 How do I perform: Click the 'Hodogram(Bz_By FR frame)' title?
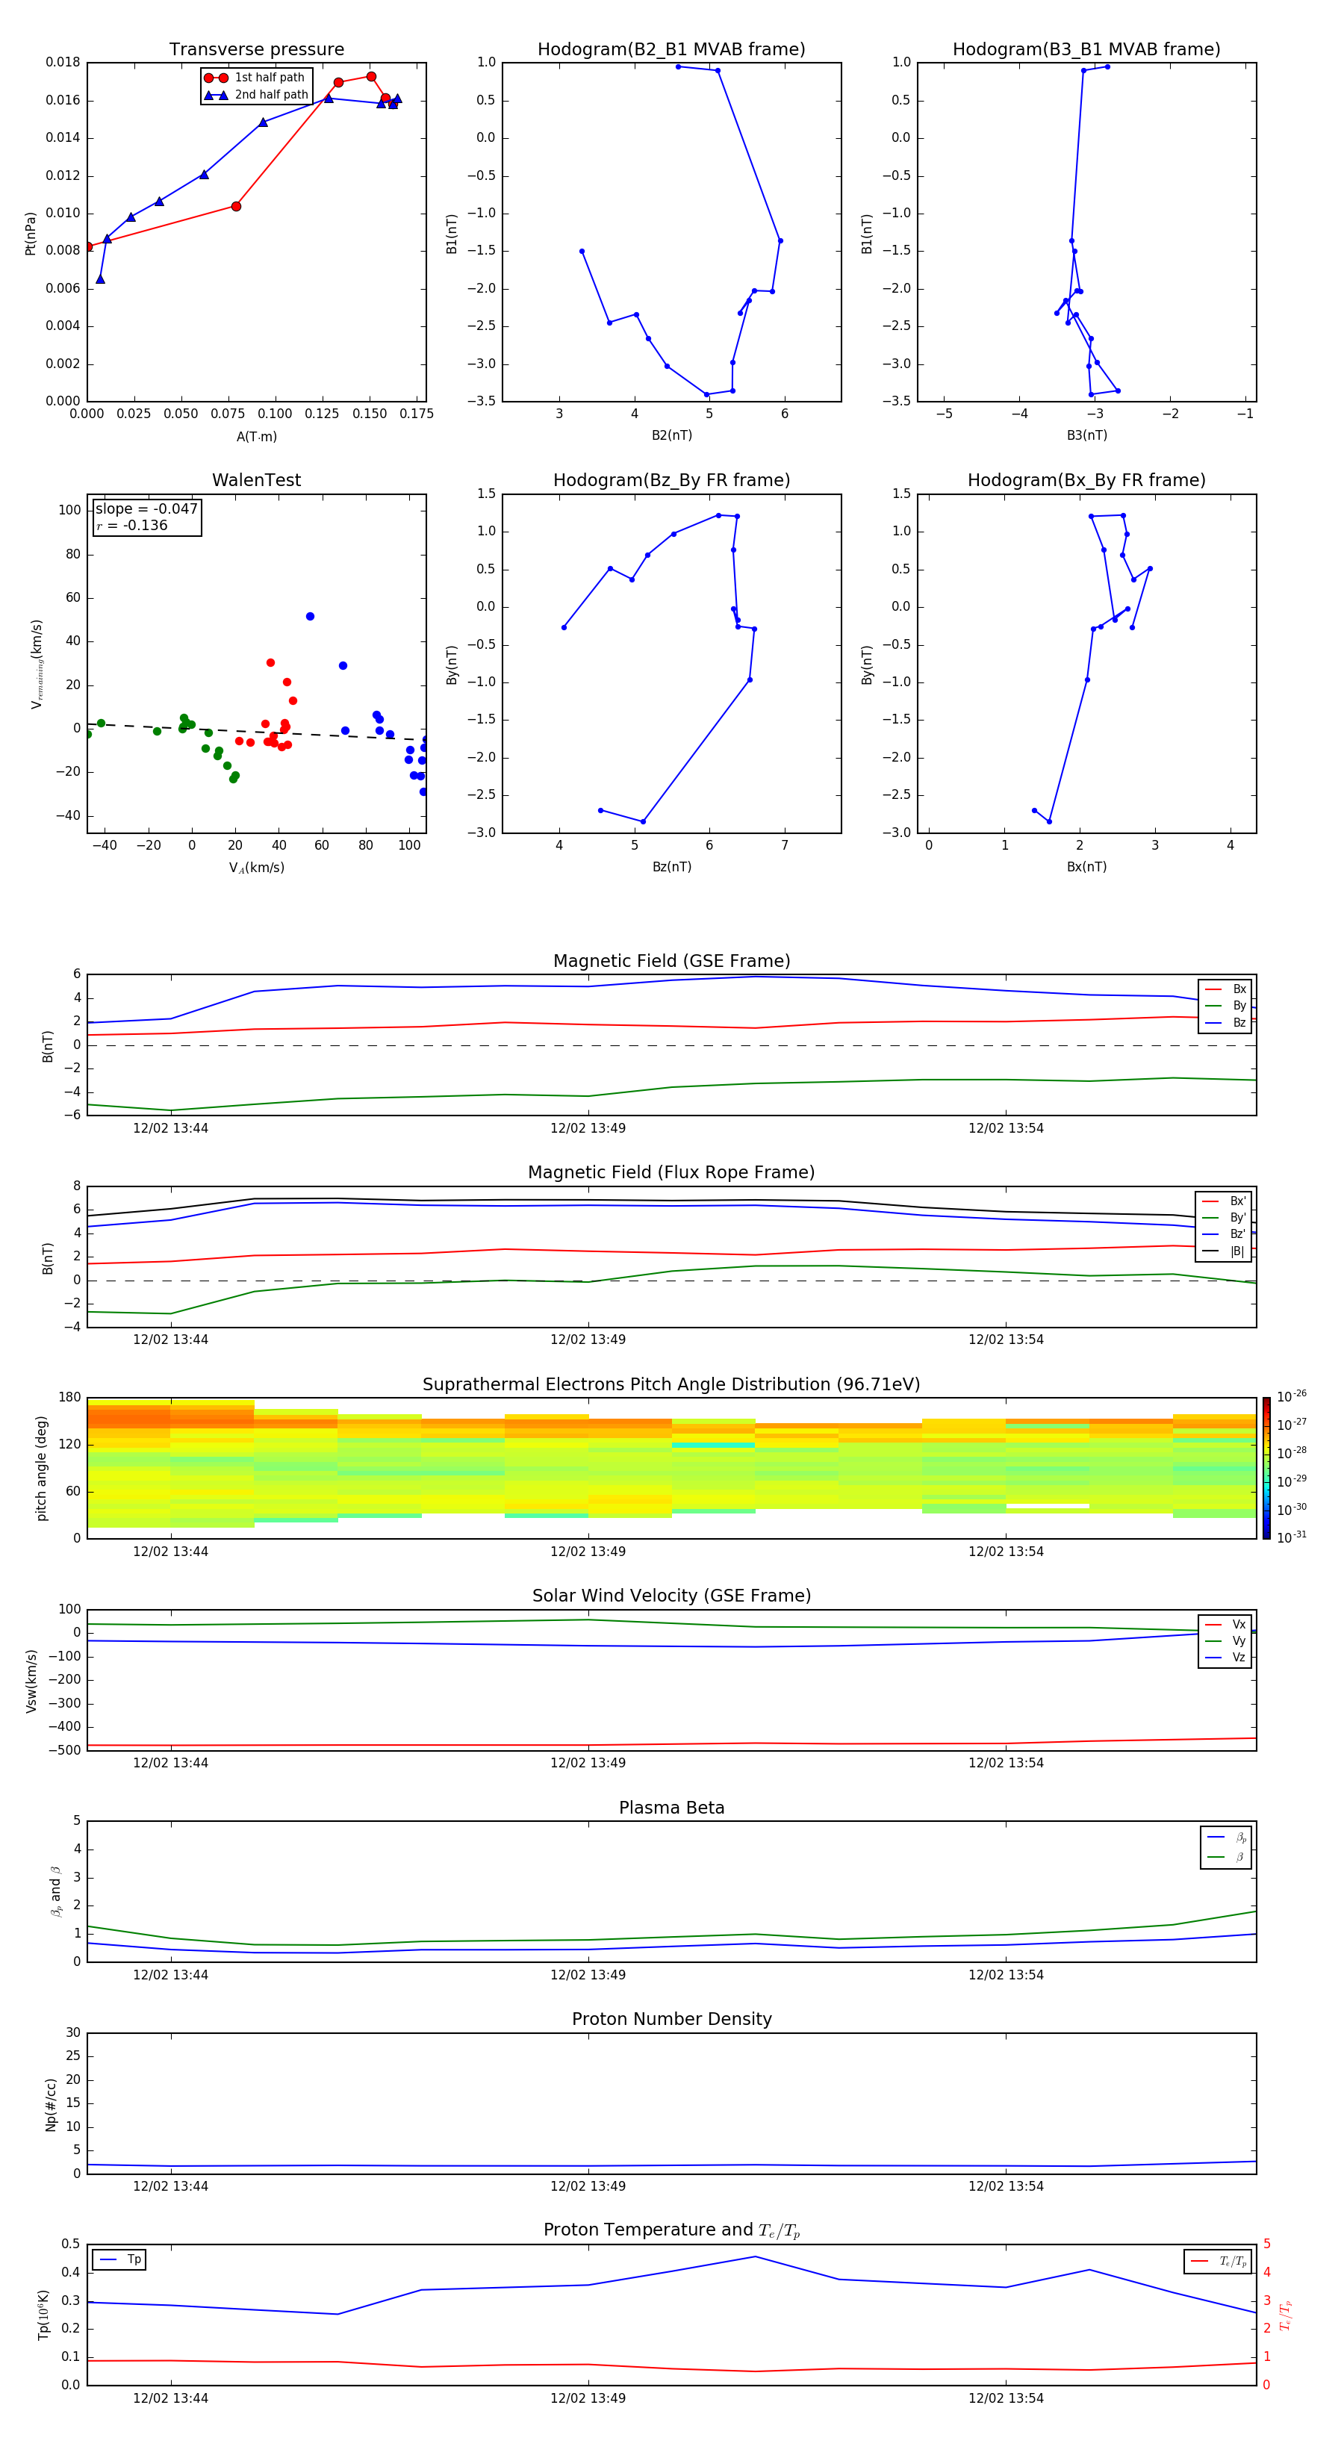click(x=671, y=480)
